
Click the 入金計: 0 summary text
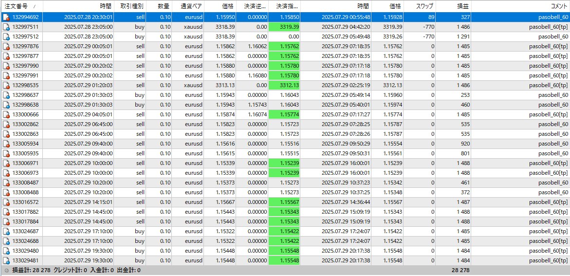pos(102,271)
